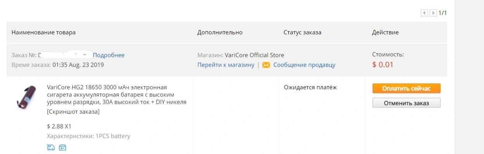Cancel order with Отменить заказ button
The width and height of the screenshot is (484, 154).
tap(406, 103)
